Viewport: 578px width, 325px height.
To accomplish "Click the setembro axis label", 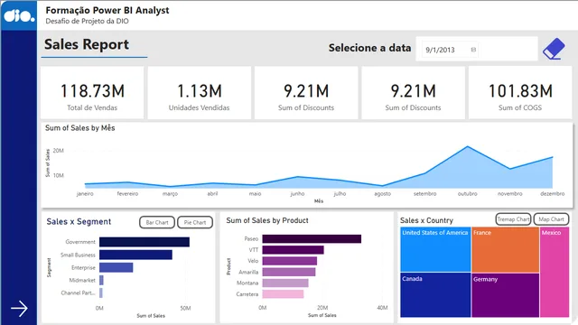I will (x=424, y=193).
